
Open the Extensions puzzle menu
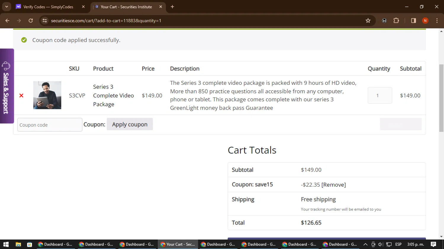pos(396,21)
